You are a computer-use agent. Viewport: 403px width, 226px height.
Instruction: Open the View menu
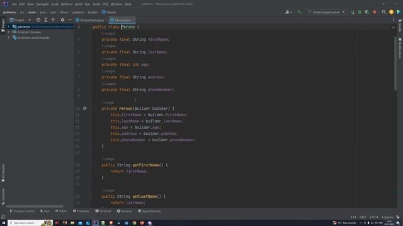click(30, 4)
